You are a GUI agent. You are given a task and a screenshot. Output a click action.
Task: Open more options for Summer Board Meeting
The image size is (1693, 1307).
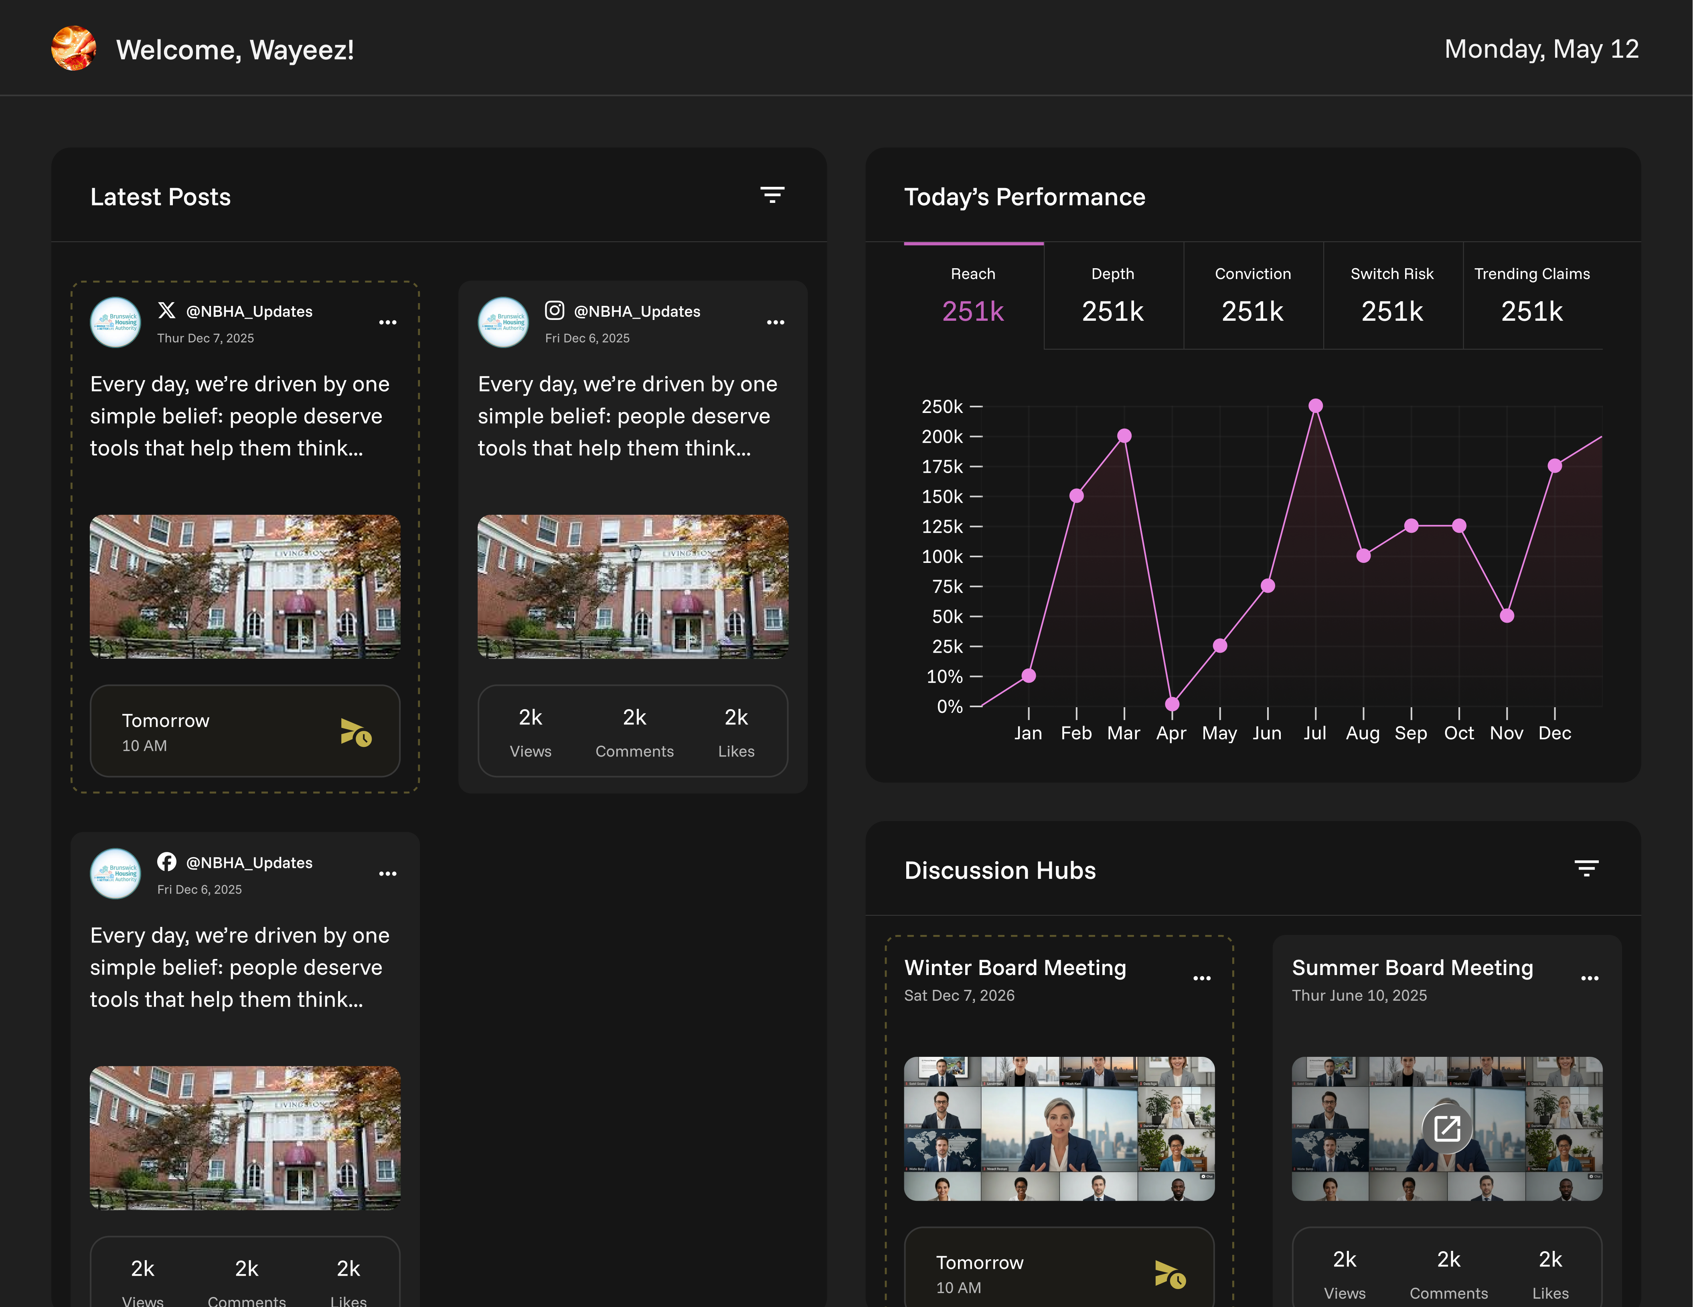1589,978
